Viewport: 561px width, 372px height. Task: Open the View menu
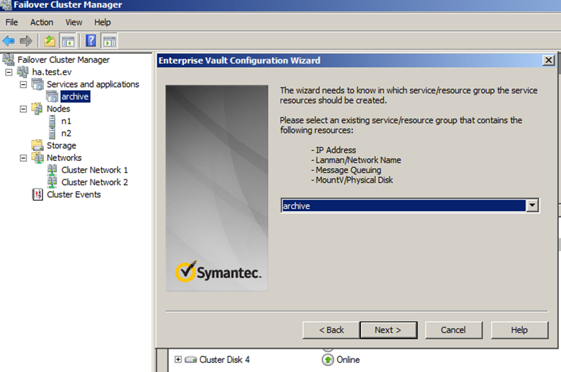[73, 22]
